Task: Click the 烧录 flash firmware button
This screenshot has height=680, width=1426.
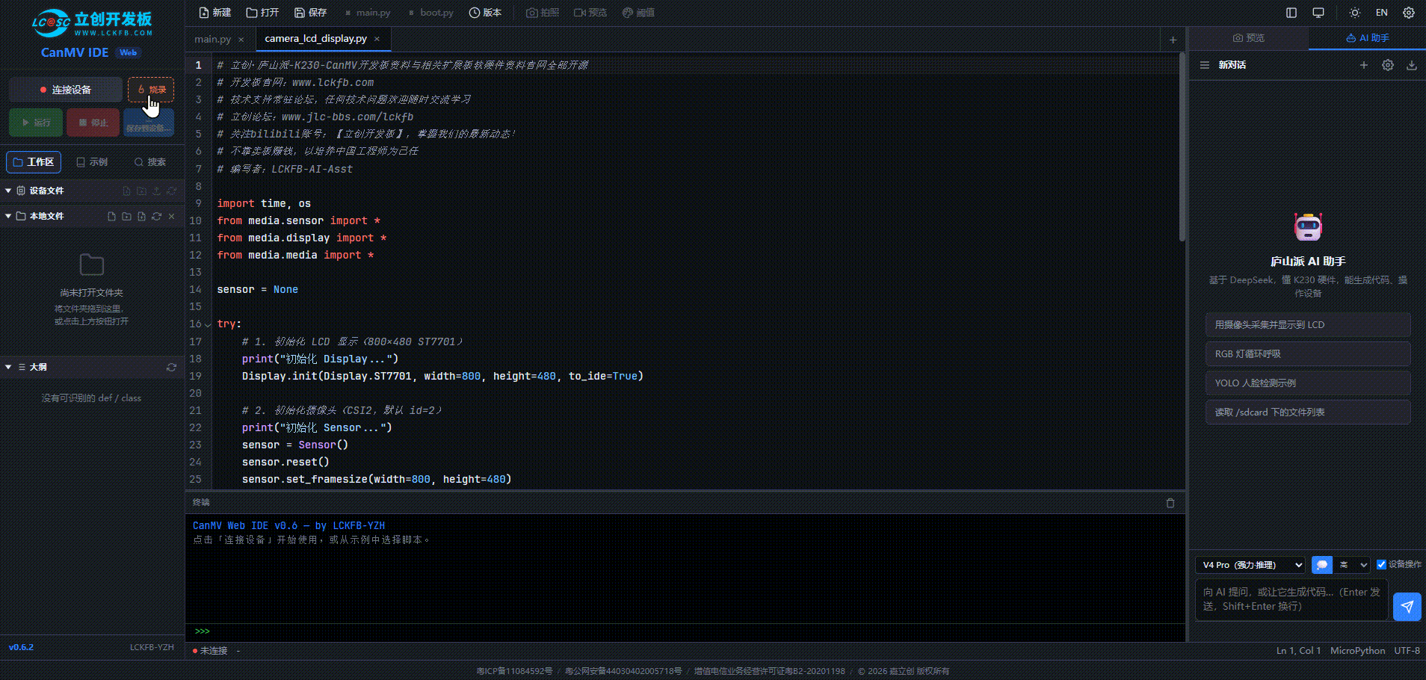Action: (x=151, y=90)
